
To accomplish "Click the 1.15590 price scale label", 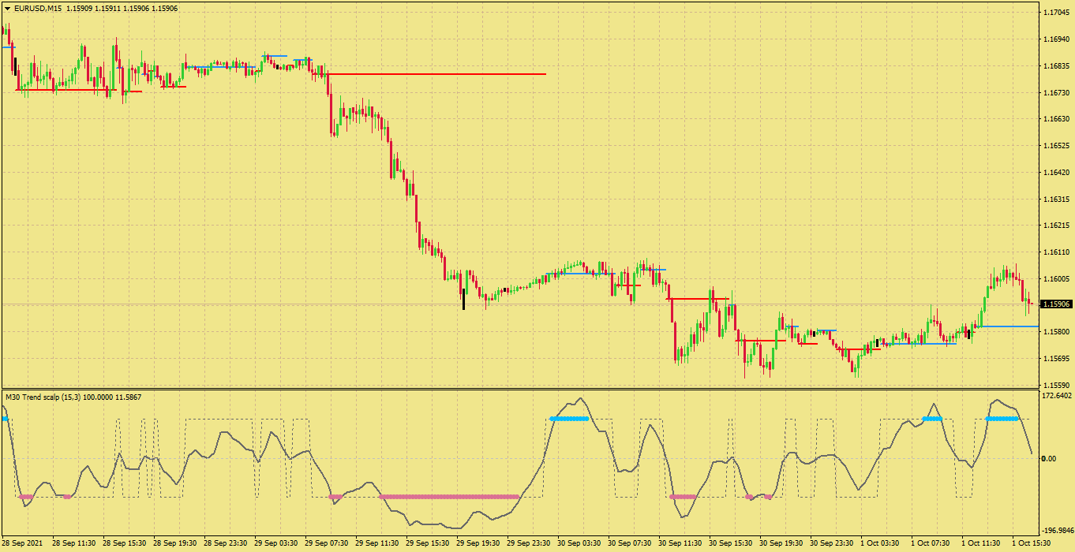I will tap(1056, 385).
